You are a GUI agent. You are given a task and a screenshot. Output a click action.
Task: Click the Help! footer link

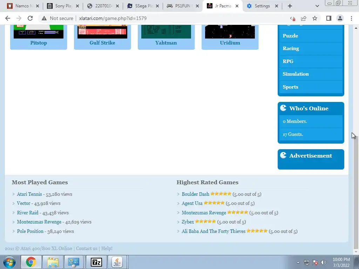(107, 248)
